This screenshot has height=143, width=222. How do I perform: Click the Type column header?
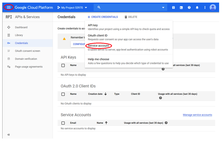[x=117, y=94]
